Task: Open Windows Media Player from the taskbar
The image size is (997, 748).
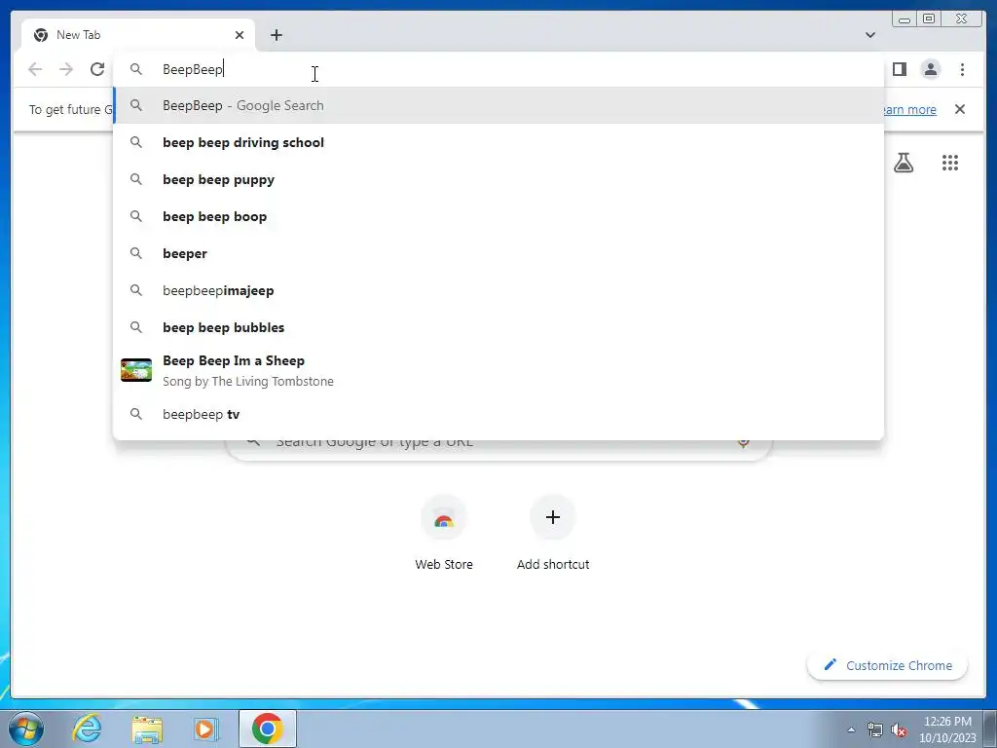Action: click(205, 729)
